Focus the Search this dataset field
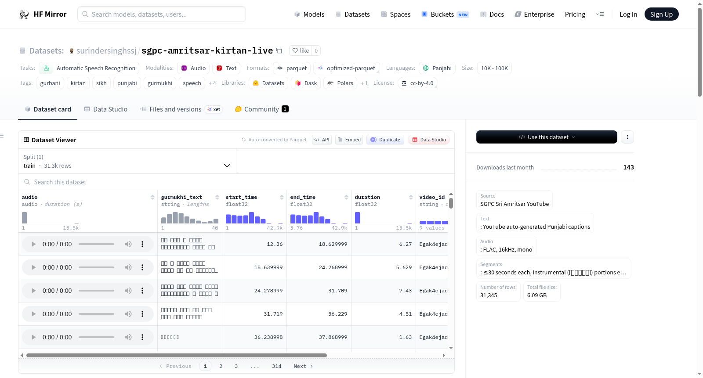Image resolution: width=703 pixels, height=378 pixels. (x=236, y=182)
